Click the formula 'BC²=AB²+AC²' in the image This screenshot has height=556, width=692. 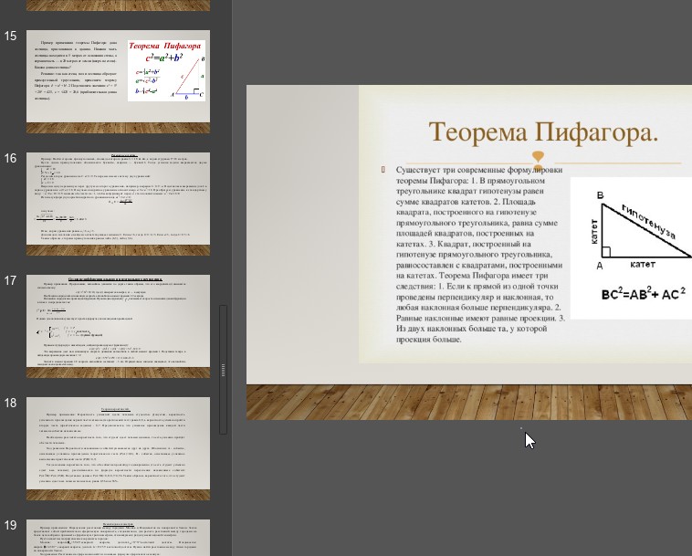pos(644,293)
